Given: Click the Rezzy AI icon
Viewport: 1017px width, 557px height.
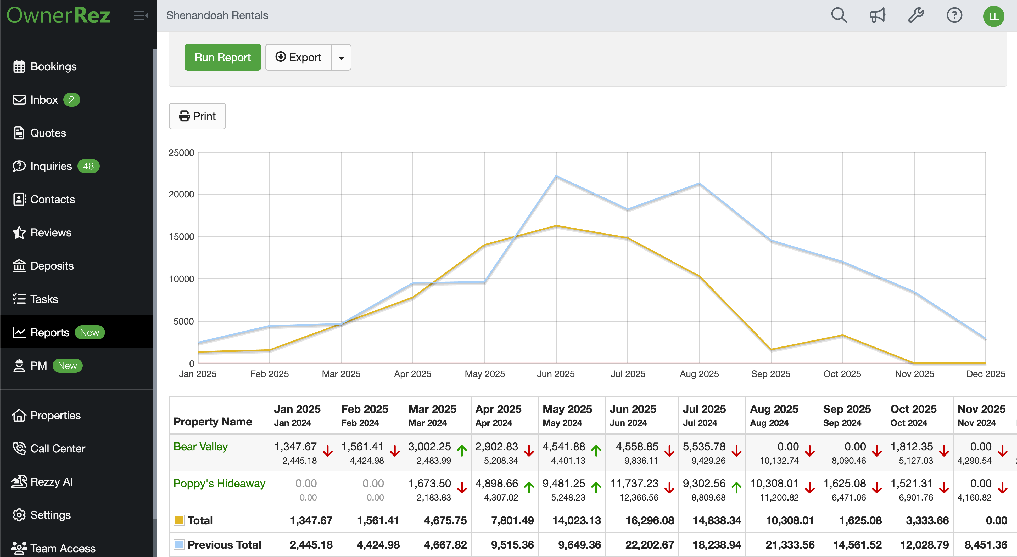Looking at the screenshot, I should 19,482.
